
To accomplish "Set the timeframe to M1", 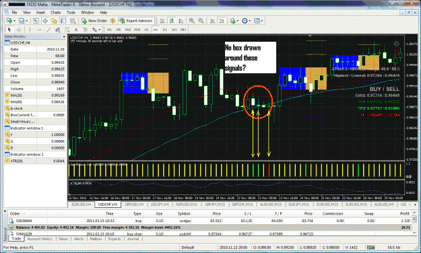I will [109, 30].
